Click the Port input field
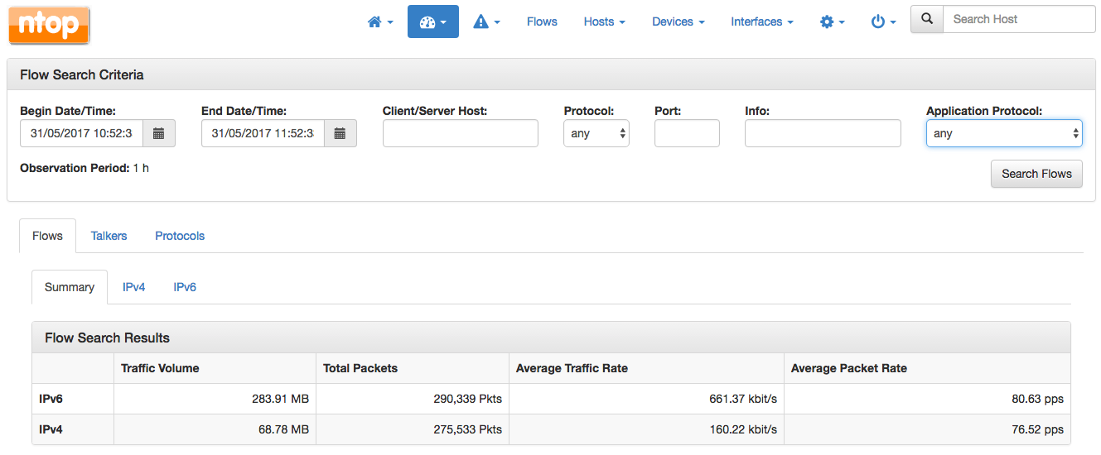Image resolution: width=1101 pixels, height=455 pixels. [687, 133]
